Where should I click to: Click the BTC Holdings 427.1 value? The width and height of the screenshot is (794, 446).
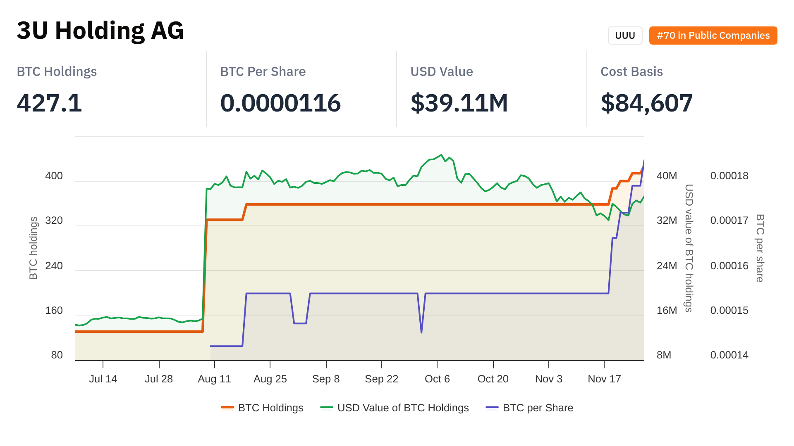point(50,103)
